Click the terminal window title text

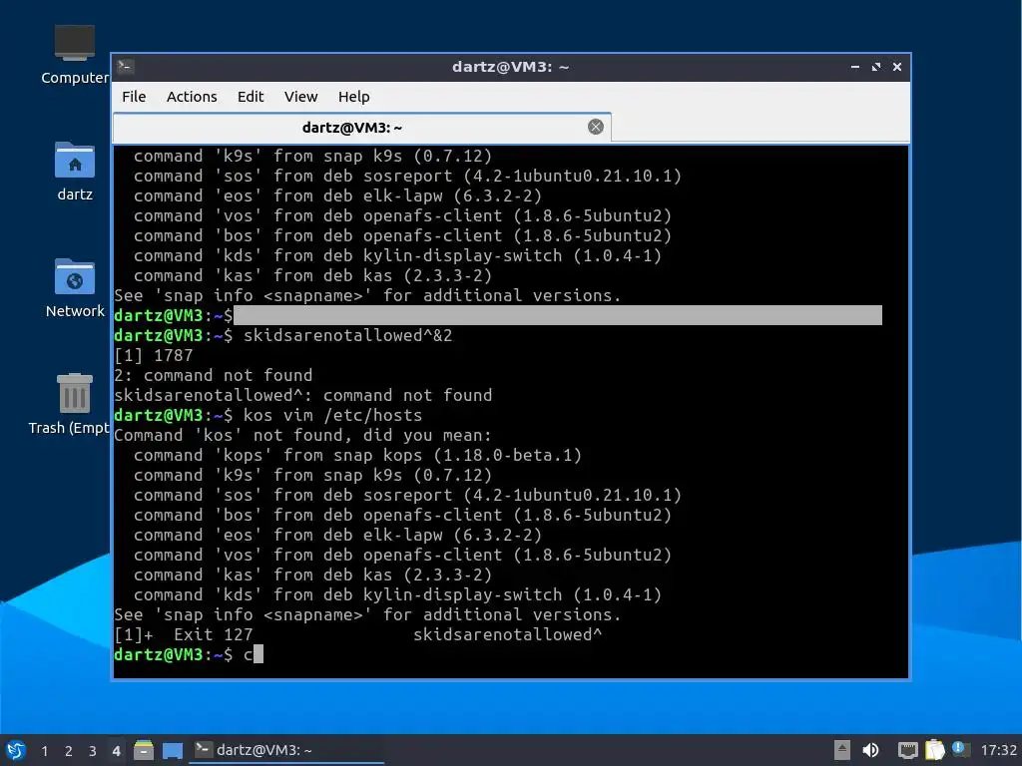[510, 67]
